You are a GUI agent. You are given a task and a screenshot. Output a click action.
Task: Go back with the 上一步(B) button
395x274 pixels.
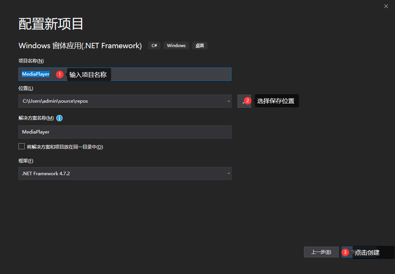tap(321, 252)
